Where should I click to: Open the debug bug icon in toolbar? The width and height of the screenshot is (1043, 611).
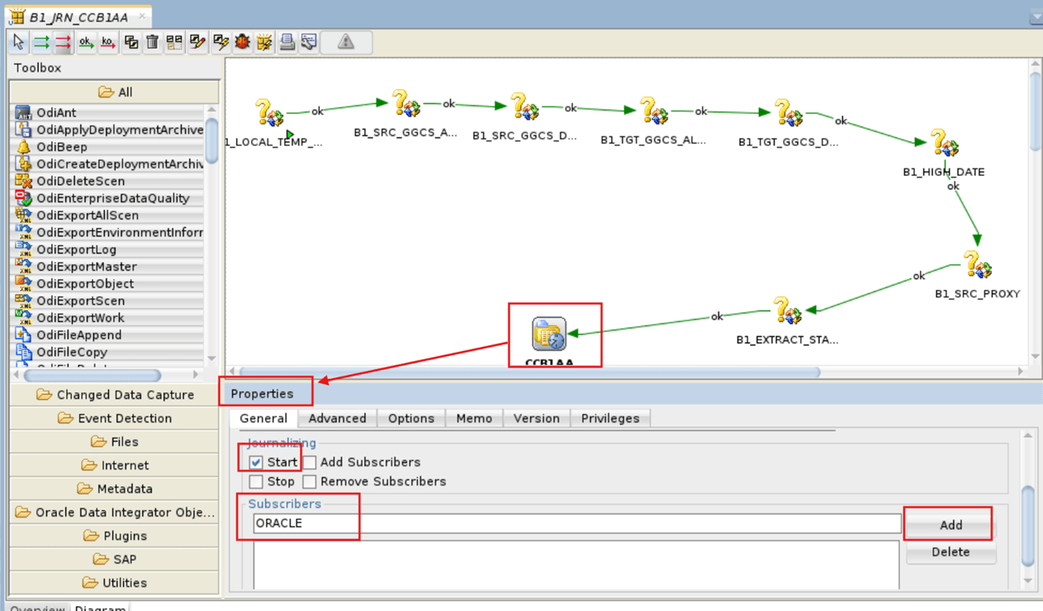pos(241,42)
